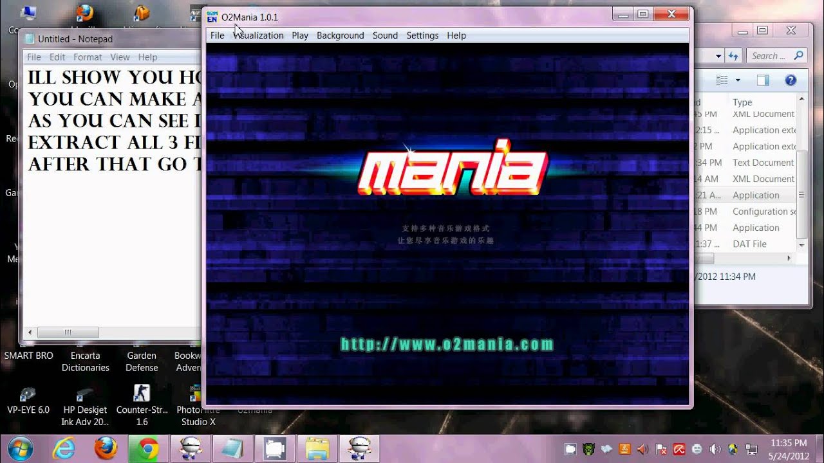Viewport: 824px width, 463px height.
Task: Click the Notepad title bar icon
Action: pyautogui.click(x=30, y=39)
